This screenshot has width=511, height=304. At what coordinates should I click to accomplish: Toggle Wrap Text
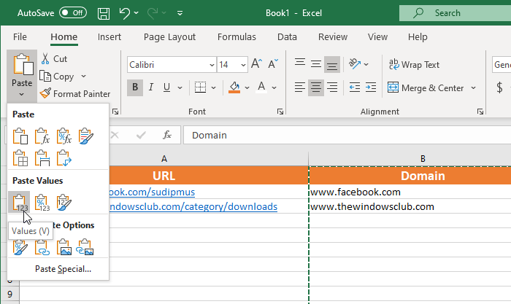click(x=414, y=64)
